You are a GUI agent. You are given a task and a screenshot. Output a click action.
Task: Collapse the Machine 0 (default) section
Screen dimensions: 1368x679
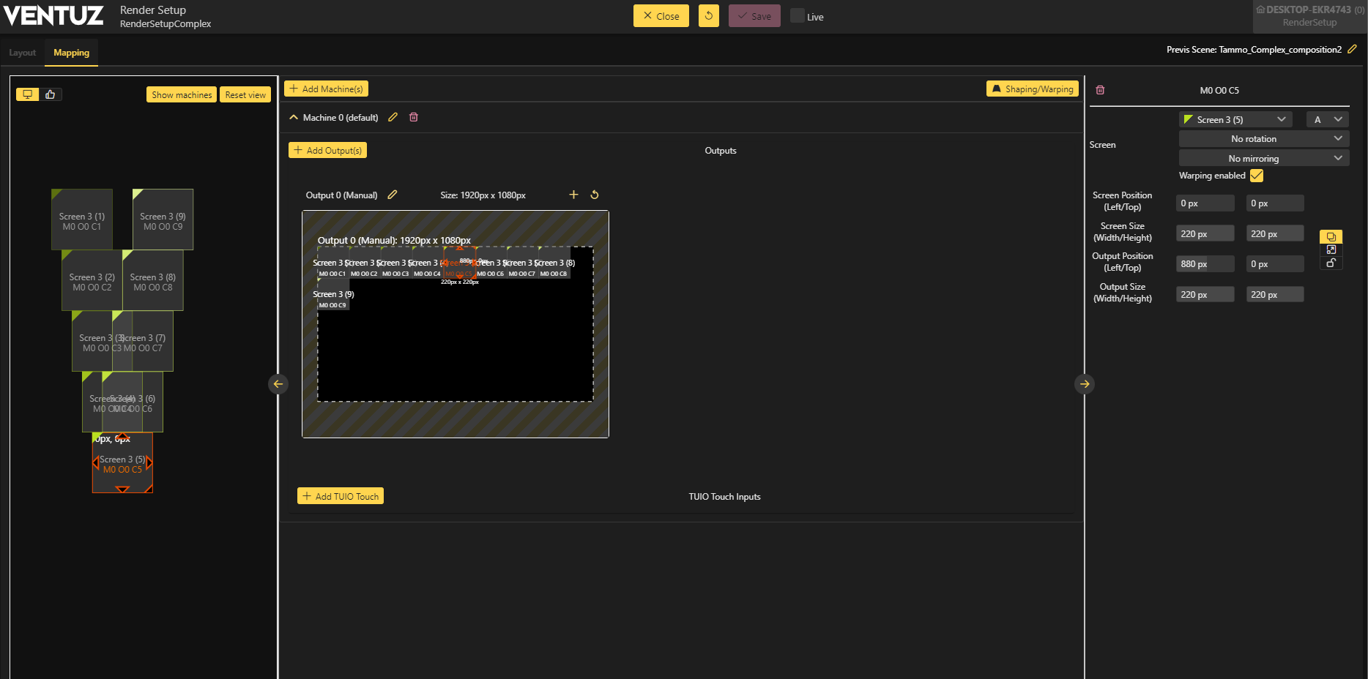[x=293, y=117]
